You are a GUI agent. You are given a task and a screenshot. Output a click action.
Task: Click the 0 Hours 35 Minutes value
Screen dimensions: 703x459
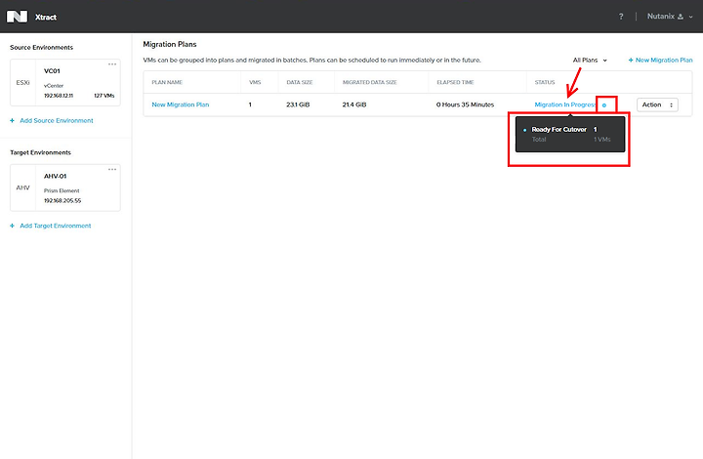point(465,104)
